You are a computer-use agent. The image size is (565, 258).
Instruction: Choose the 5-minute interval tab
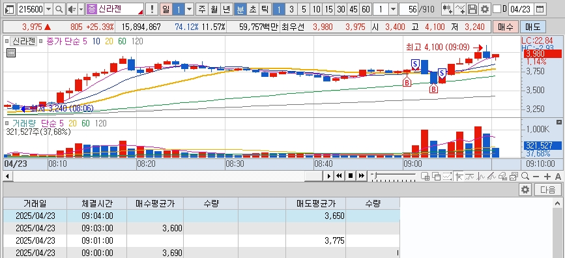click(x=304, y=9)
